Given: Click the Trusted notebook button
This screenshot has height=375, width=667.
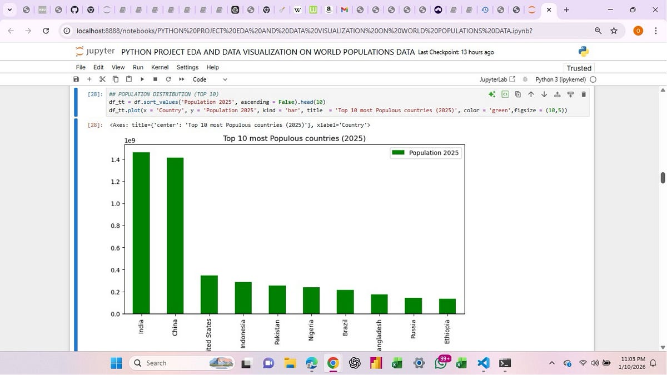Looking at the screenshot, I should (x=579, y=68).
